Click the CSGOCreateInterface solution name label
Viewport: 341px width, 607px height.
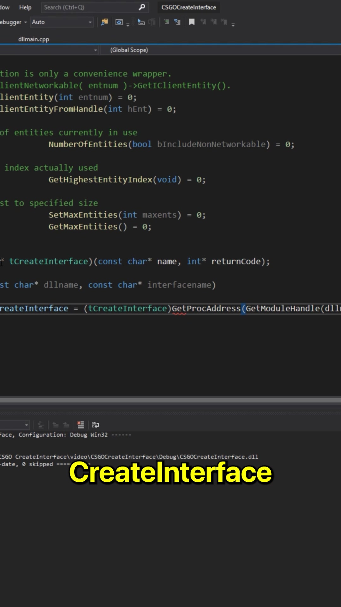pyautogui.click(x=188, y=7)
